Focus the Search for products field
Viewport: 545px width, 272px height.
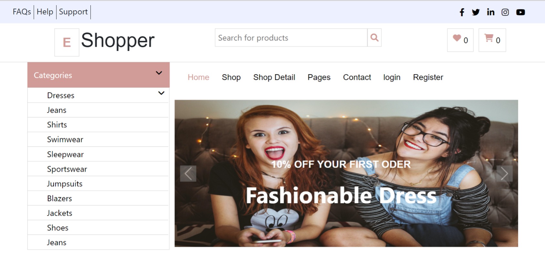tap(291, 38)
